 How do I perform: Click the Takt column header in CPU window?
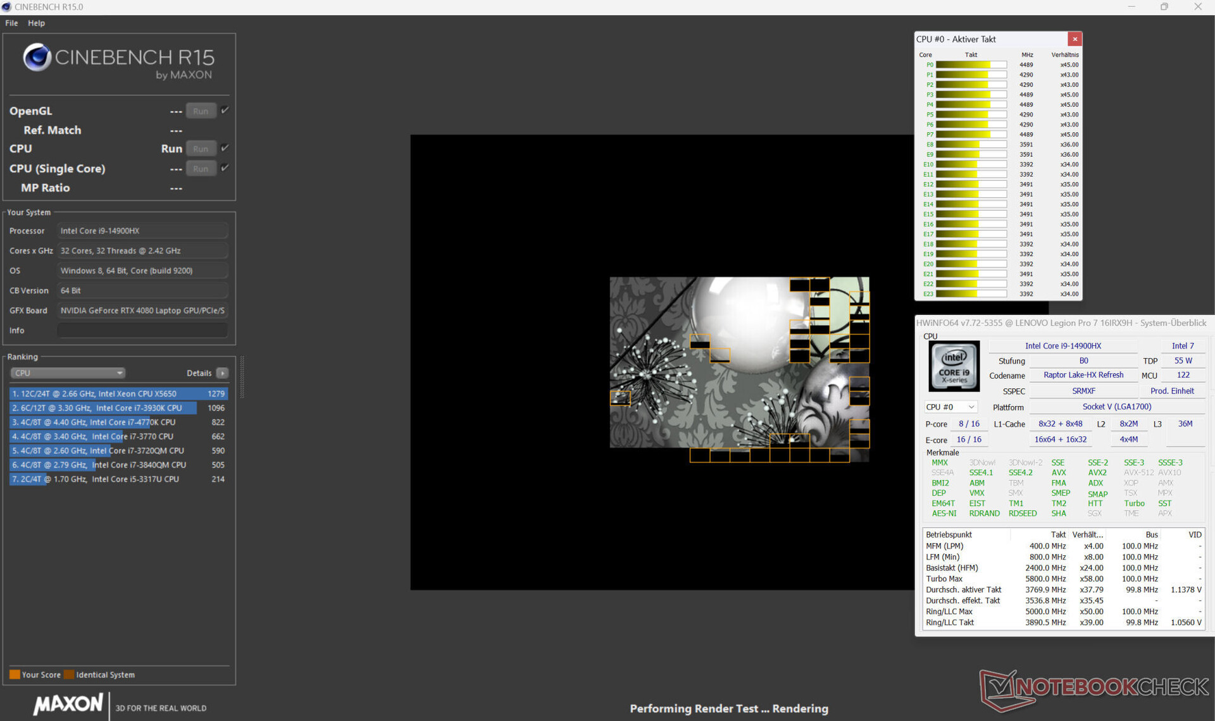pyautogui.click(x=971, y=55)
